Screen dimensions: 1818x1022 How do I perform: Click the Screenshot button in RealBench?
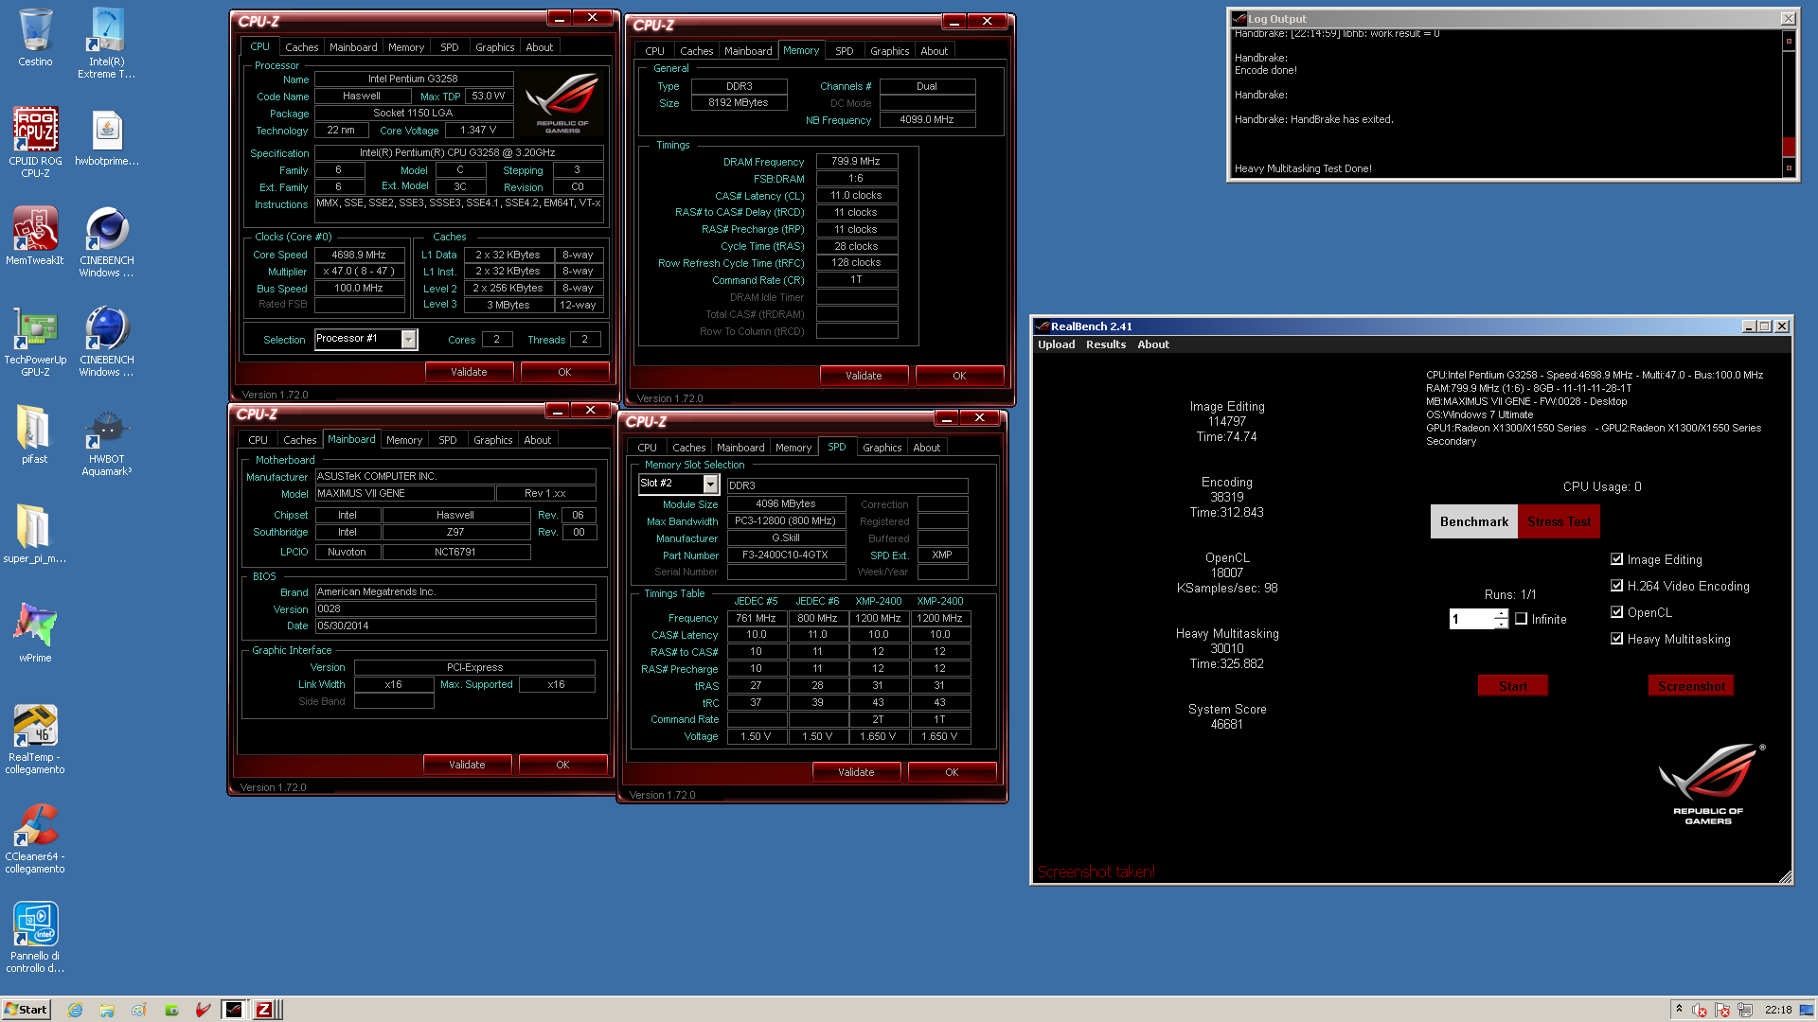click(1691, 686)
